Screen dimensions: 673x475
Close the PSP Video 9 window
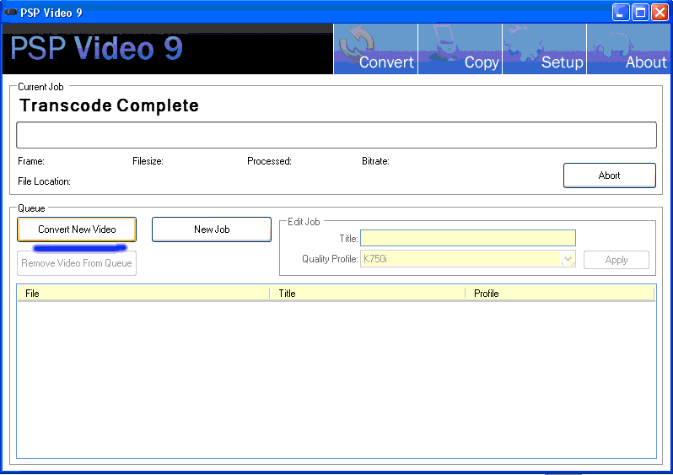click(660, 12)
